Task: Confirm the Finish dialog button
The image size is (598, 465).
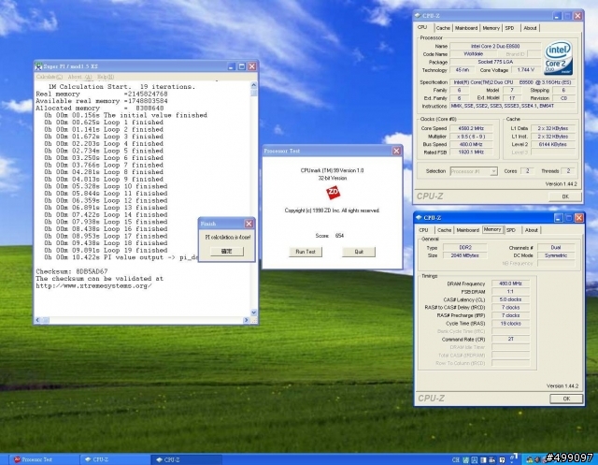Action: 226,251
